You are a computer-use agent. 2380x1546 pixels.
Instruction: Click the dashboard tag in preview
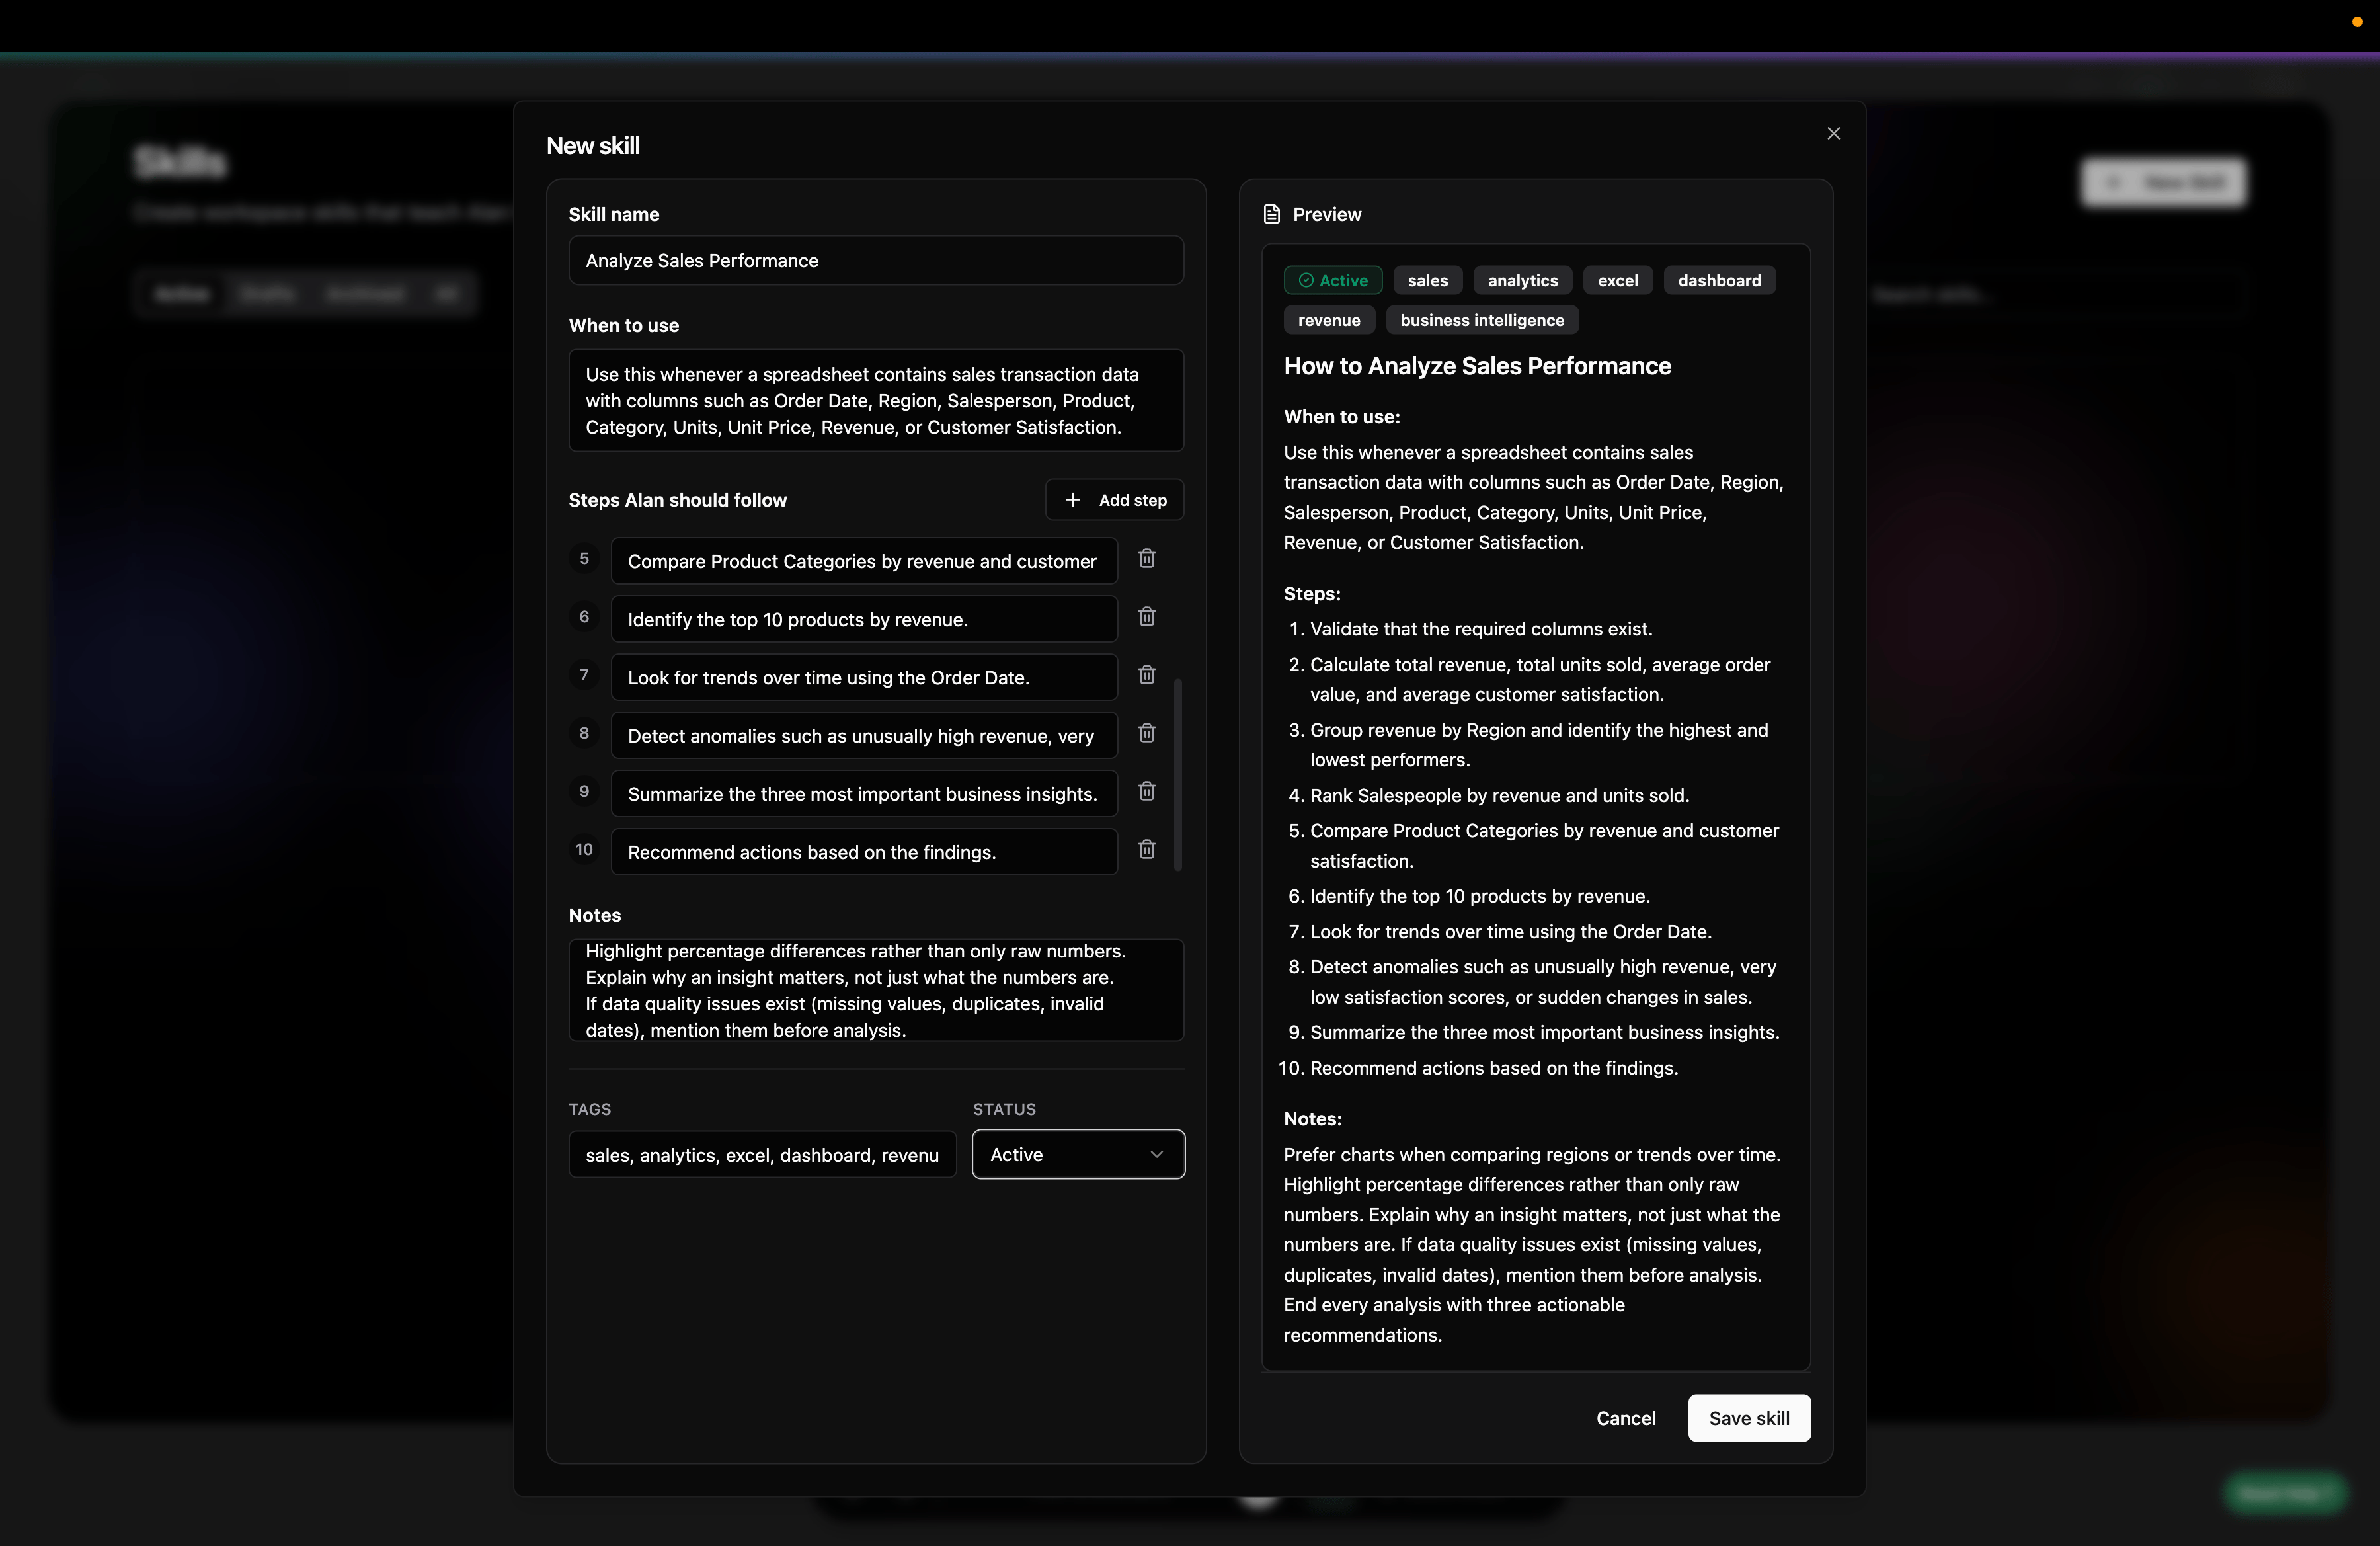[1719, 280]
